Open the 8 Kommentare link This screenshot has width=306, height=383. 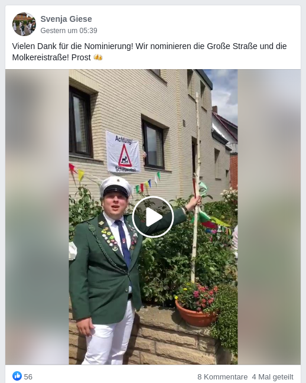pyautogui.click(x=222, y=377)
